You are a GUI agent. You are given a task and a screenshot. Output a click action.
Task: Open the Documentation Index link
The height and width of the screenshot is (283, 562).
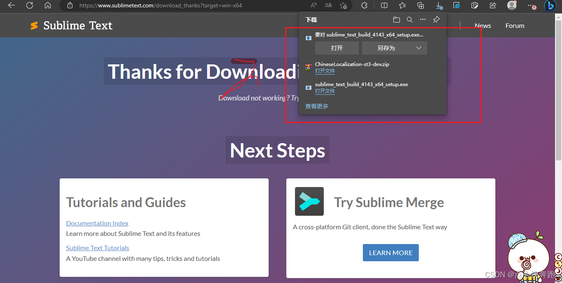point(98,223)
